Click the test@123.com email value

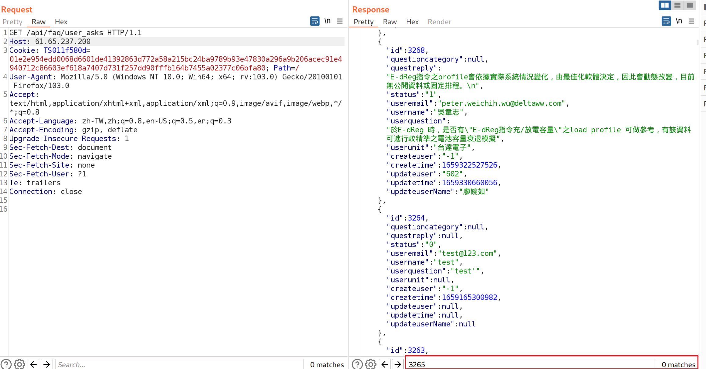tap(467, 254)
